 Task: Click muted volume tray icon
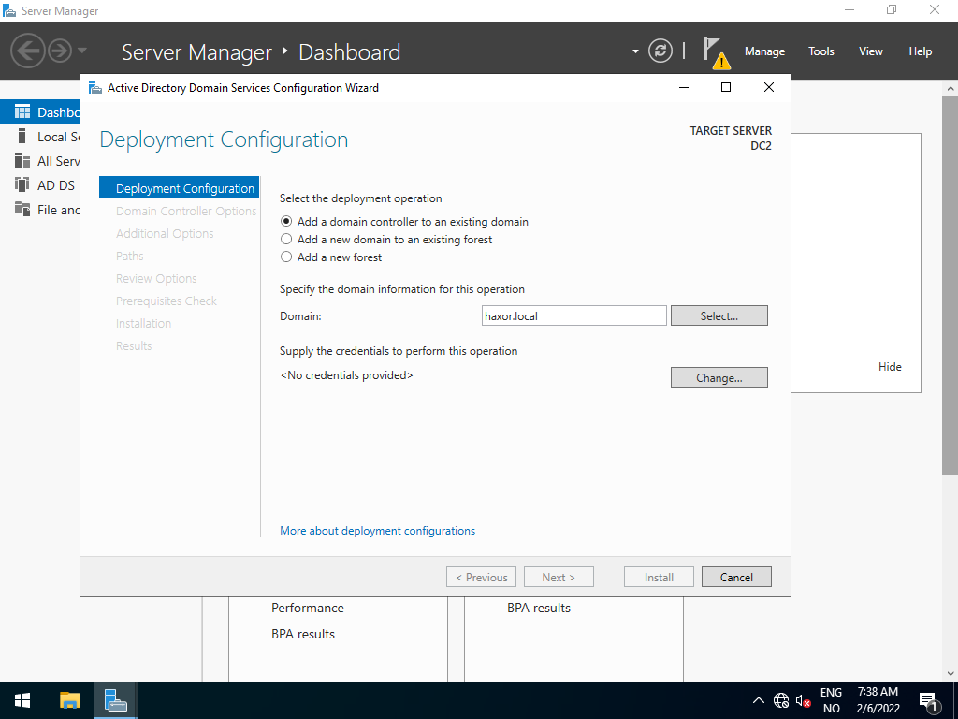click(803, 700)
